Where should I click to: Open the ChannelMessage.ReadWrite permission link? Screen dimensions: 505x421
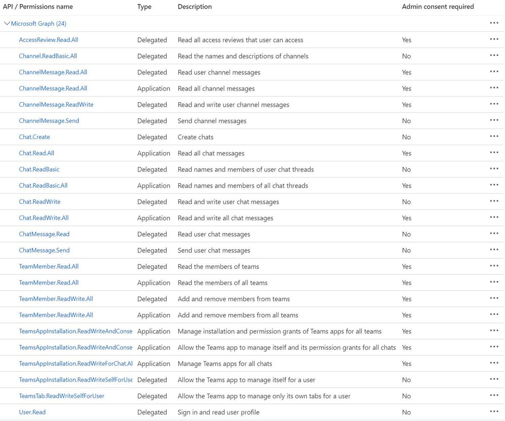(x=56, y=105)
